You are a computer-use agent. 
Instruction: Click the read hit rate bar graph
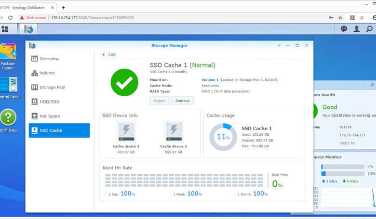[184, 180]
